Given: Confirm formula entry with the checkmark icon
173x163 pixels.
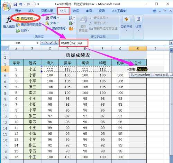Looking at the screenshot, I should tap(51, 43).
